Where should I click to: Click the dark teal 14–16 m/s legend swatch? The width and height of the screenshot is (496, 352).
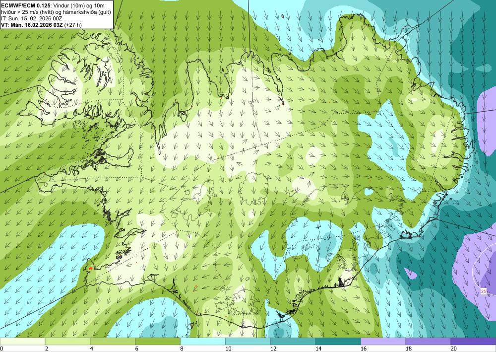click(x=338, y=342)
